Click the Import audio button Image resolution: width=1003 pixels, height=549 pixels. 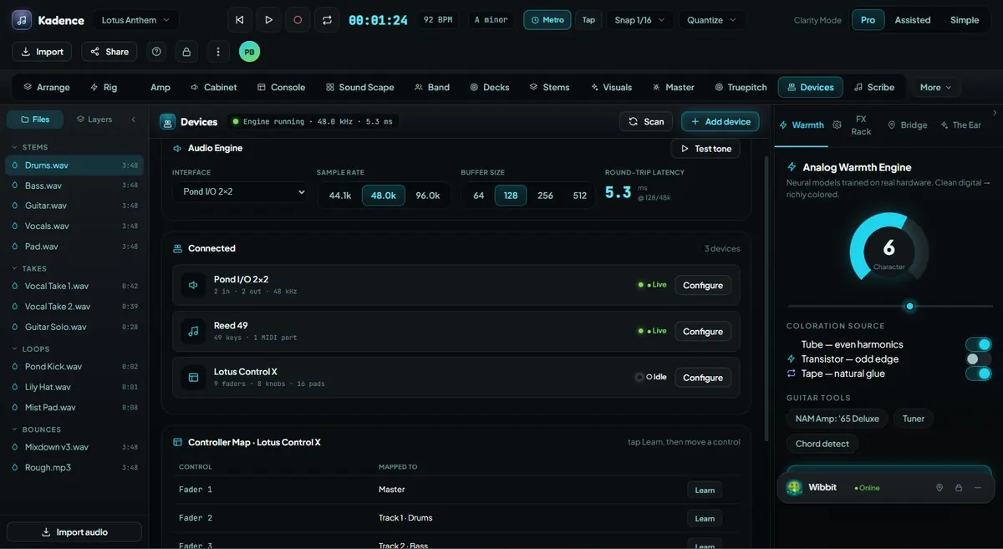pos(74,532)
